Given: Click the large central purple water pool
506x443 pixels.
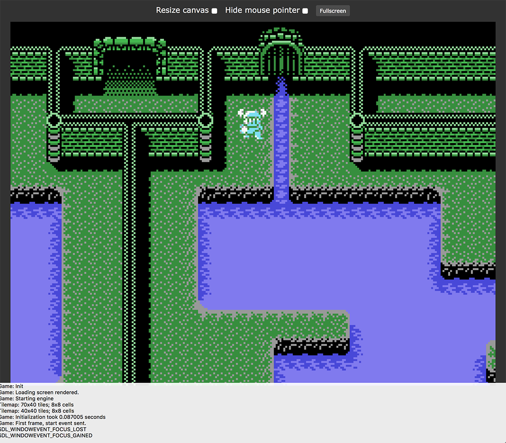Looking at the screenshot, I should [x=317, y=256].
